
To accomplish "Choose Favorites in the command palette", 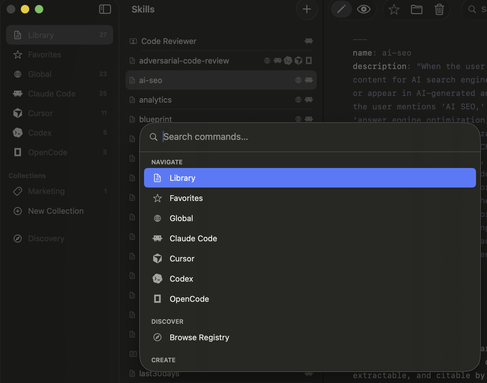I will pyautogui.click(x=310, y=198).
